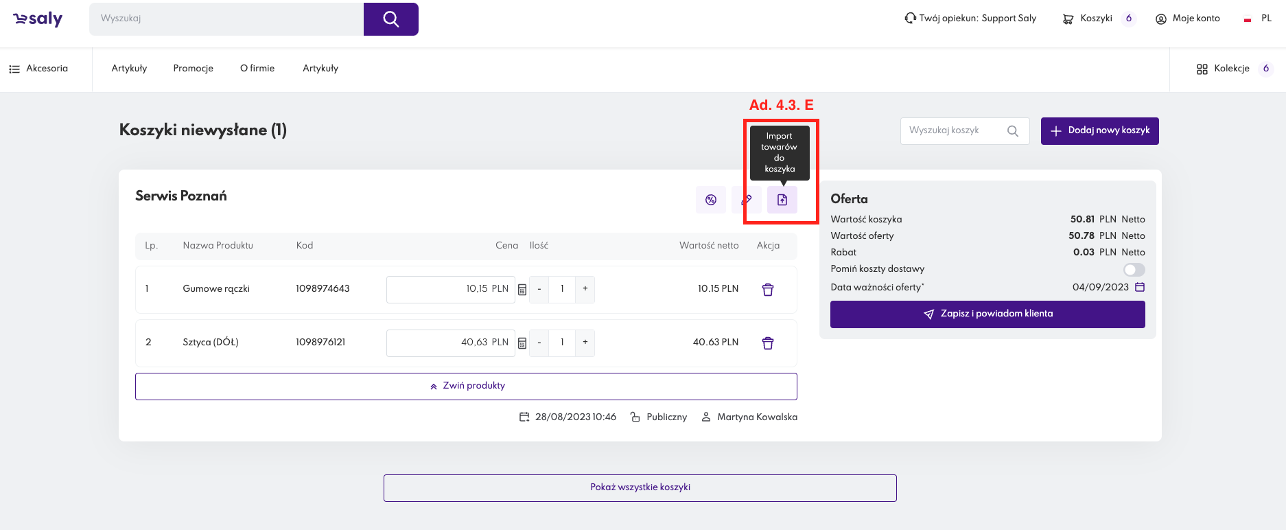Open the PL language selector
1286x530 pixels.
coord(1259,19)
